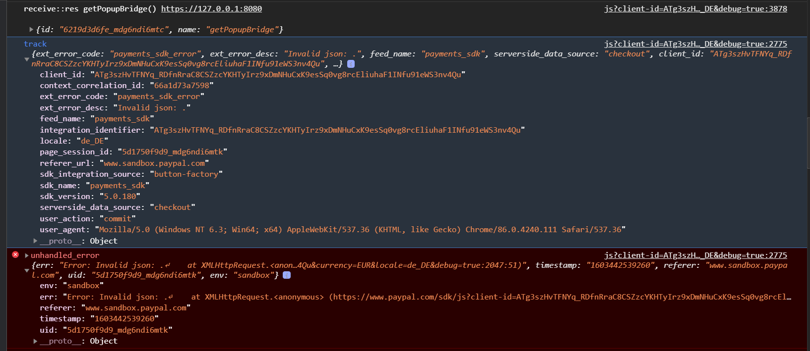Select the user_agent property row
The image size is (810, 351).
click(x=333, y=230)
